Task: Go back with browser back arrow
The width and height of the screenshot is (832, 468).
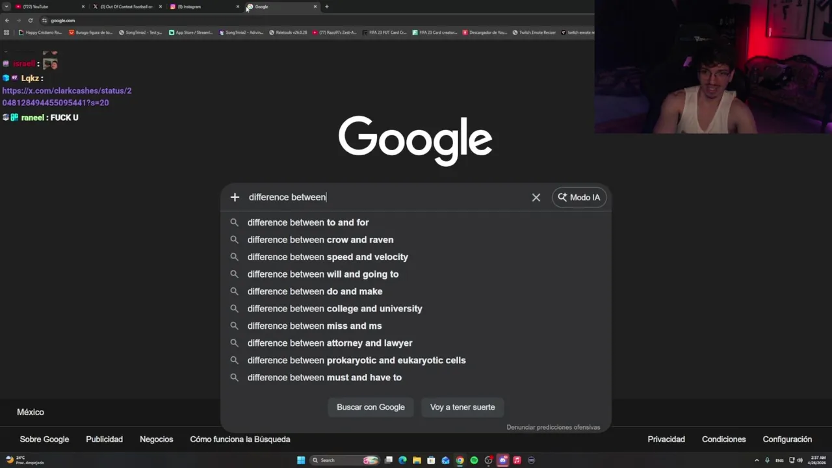Action: (x=6, y=20)
